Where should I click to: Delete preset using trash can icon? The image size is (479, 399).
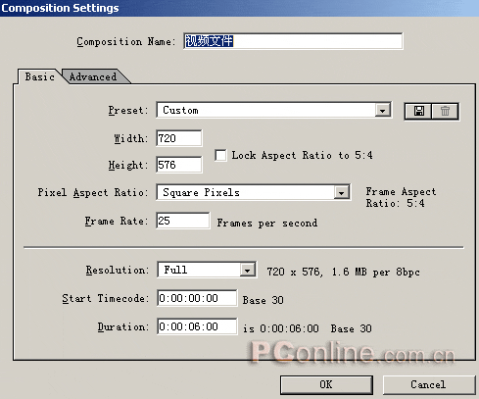445,111
